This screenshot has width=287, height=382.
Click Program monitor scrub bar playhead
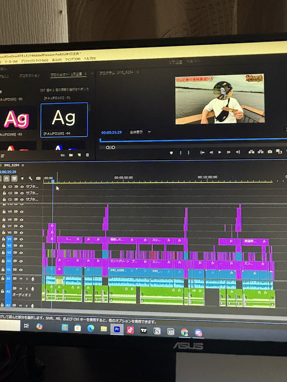[x=100, y=140]
